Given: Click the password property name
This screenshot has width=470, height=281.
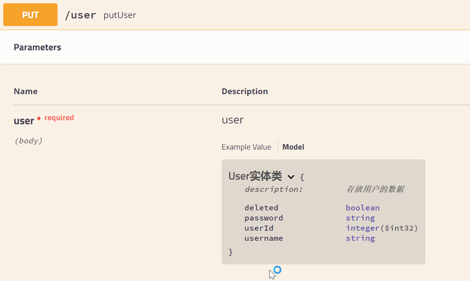Looking at the screenshot, I should [x=264, y=218].
